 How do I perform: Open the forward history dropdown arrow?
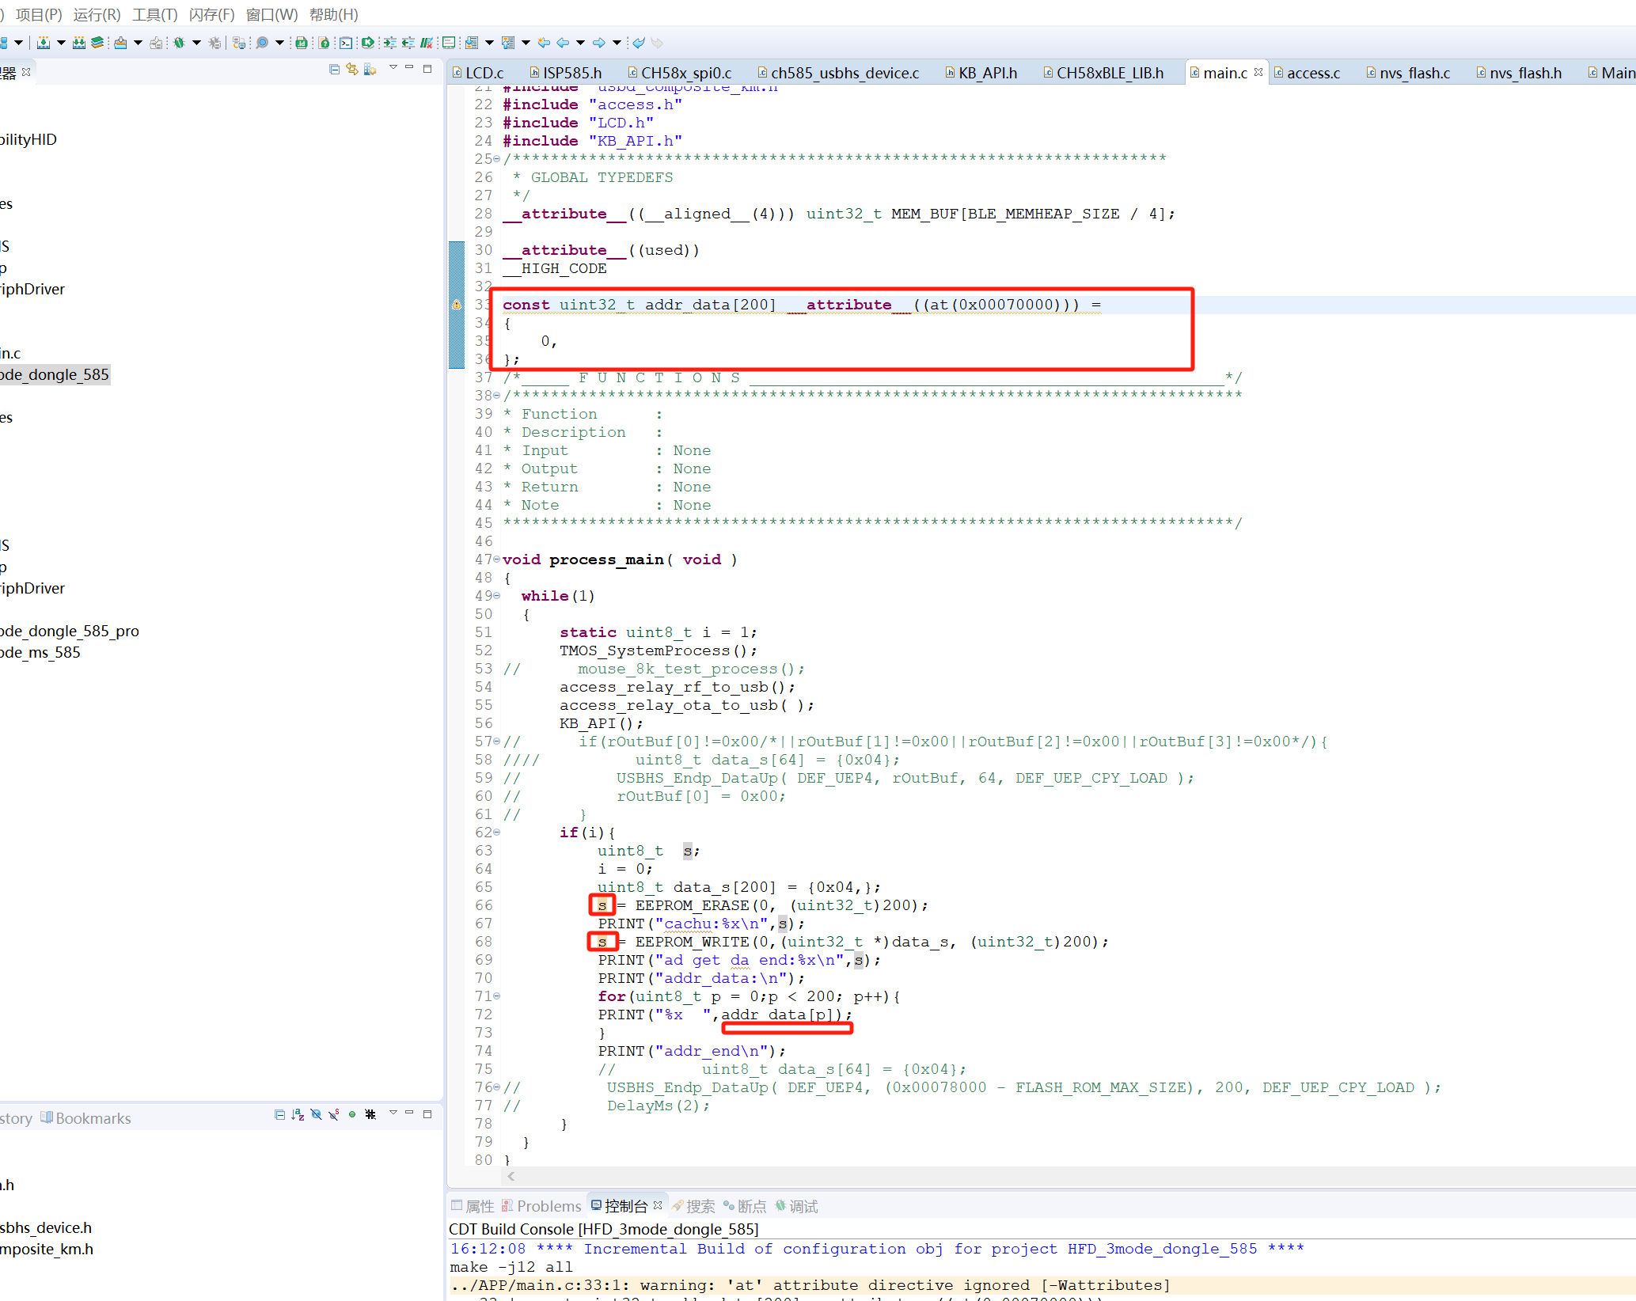pyautogui.click(x=617, y=43)
